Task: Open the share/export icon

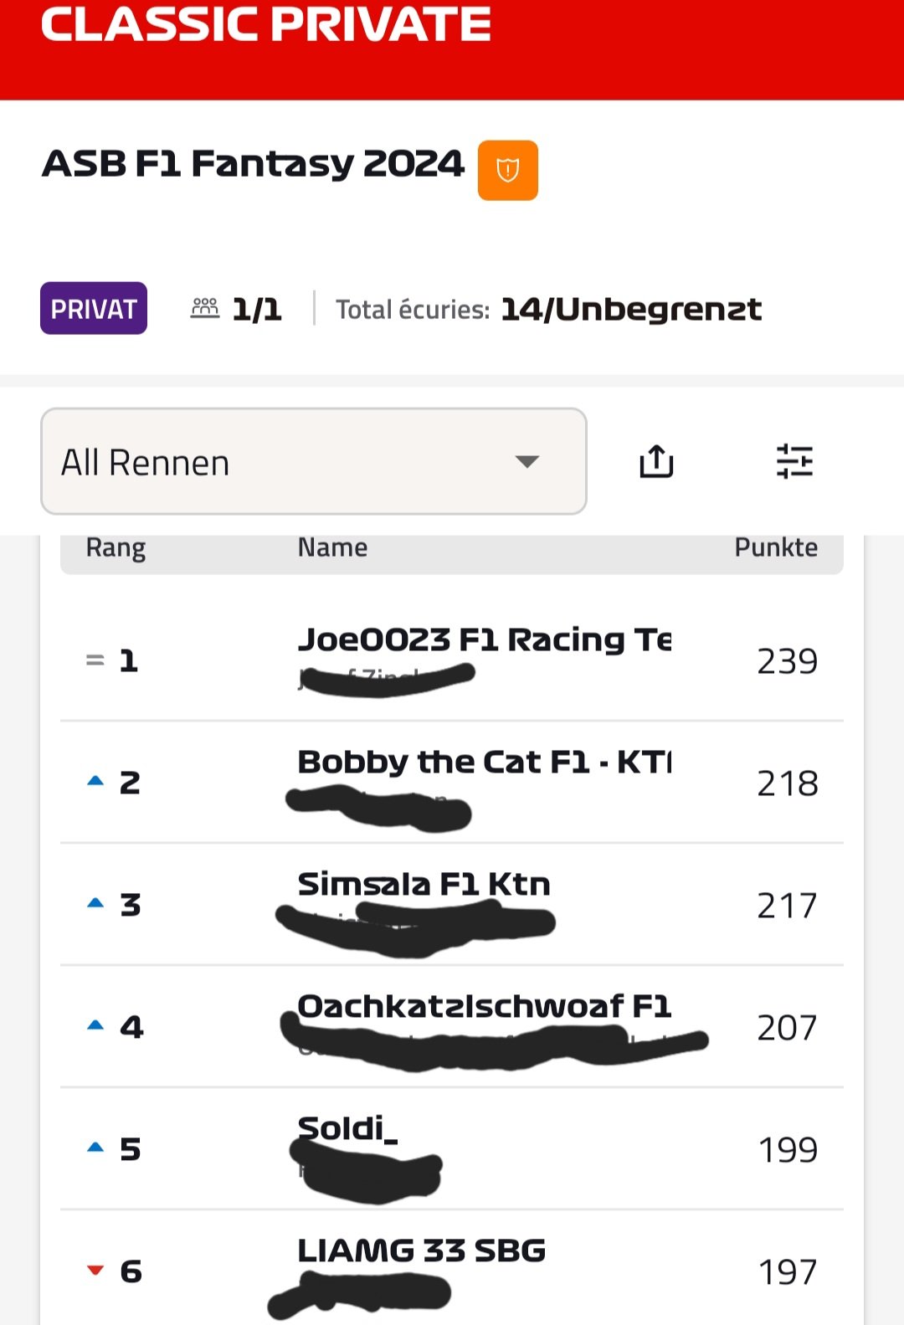Action: 657,461
